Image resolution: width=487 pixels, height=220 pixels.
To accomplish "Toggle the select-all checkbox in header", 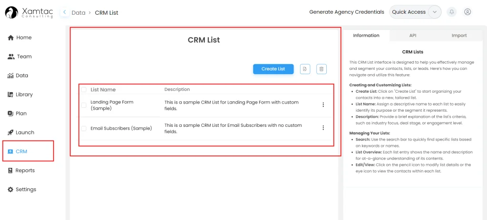I will tap(84, 89).
